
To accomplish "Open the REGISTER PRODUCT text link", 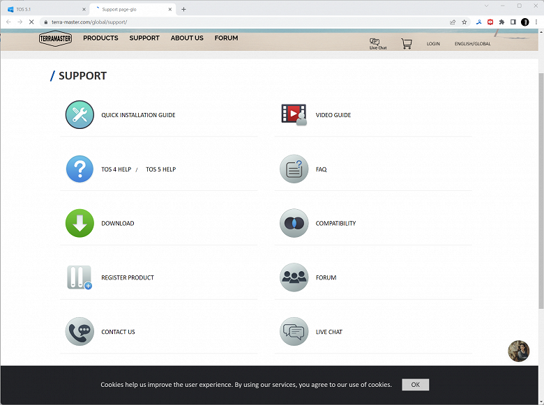I will (128, 277).
